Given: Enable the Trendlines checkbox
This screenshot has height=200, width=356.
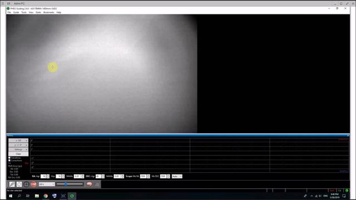Looking at the screenshot, I should pos(9,158).
